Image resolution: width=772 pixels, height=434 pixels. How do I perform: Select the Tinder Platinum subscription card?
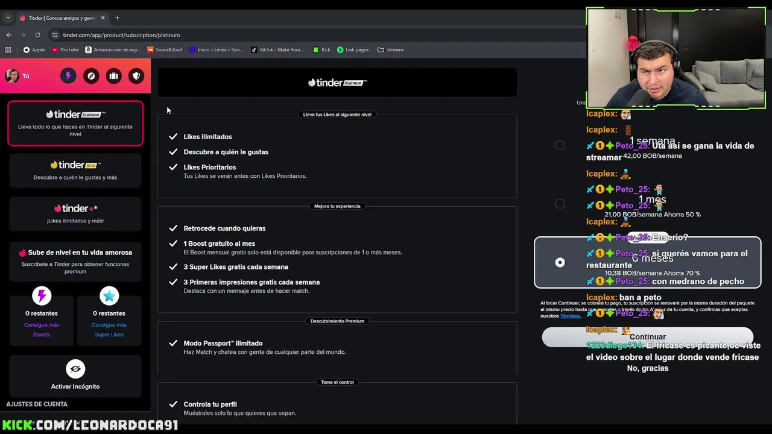(75, 124)
